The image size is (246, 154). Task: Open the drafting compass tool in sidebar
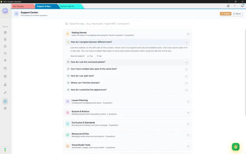[5, 60]
